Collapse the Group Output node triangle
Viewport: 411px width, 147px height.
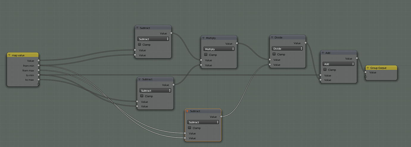[368, 68]
